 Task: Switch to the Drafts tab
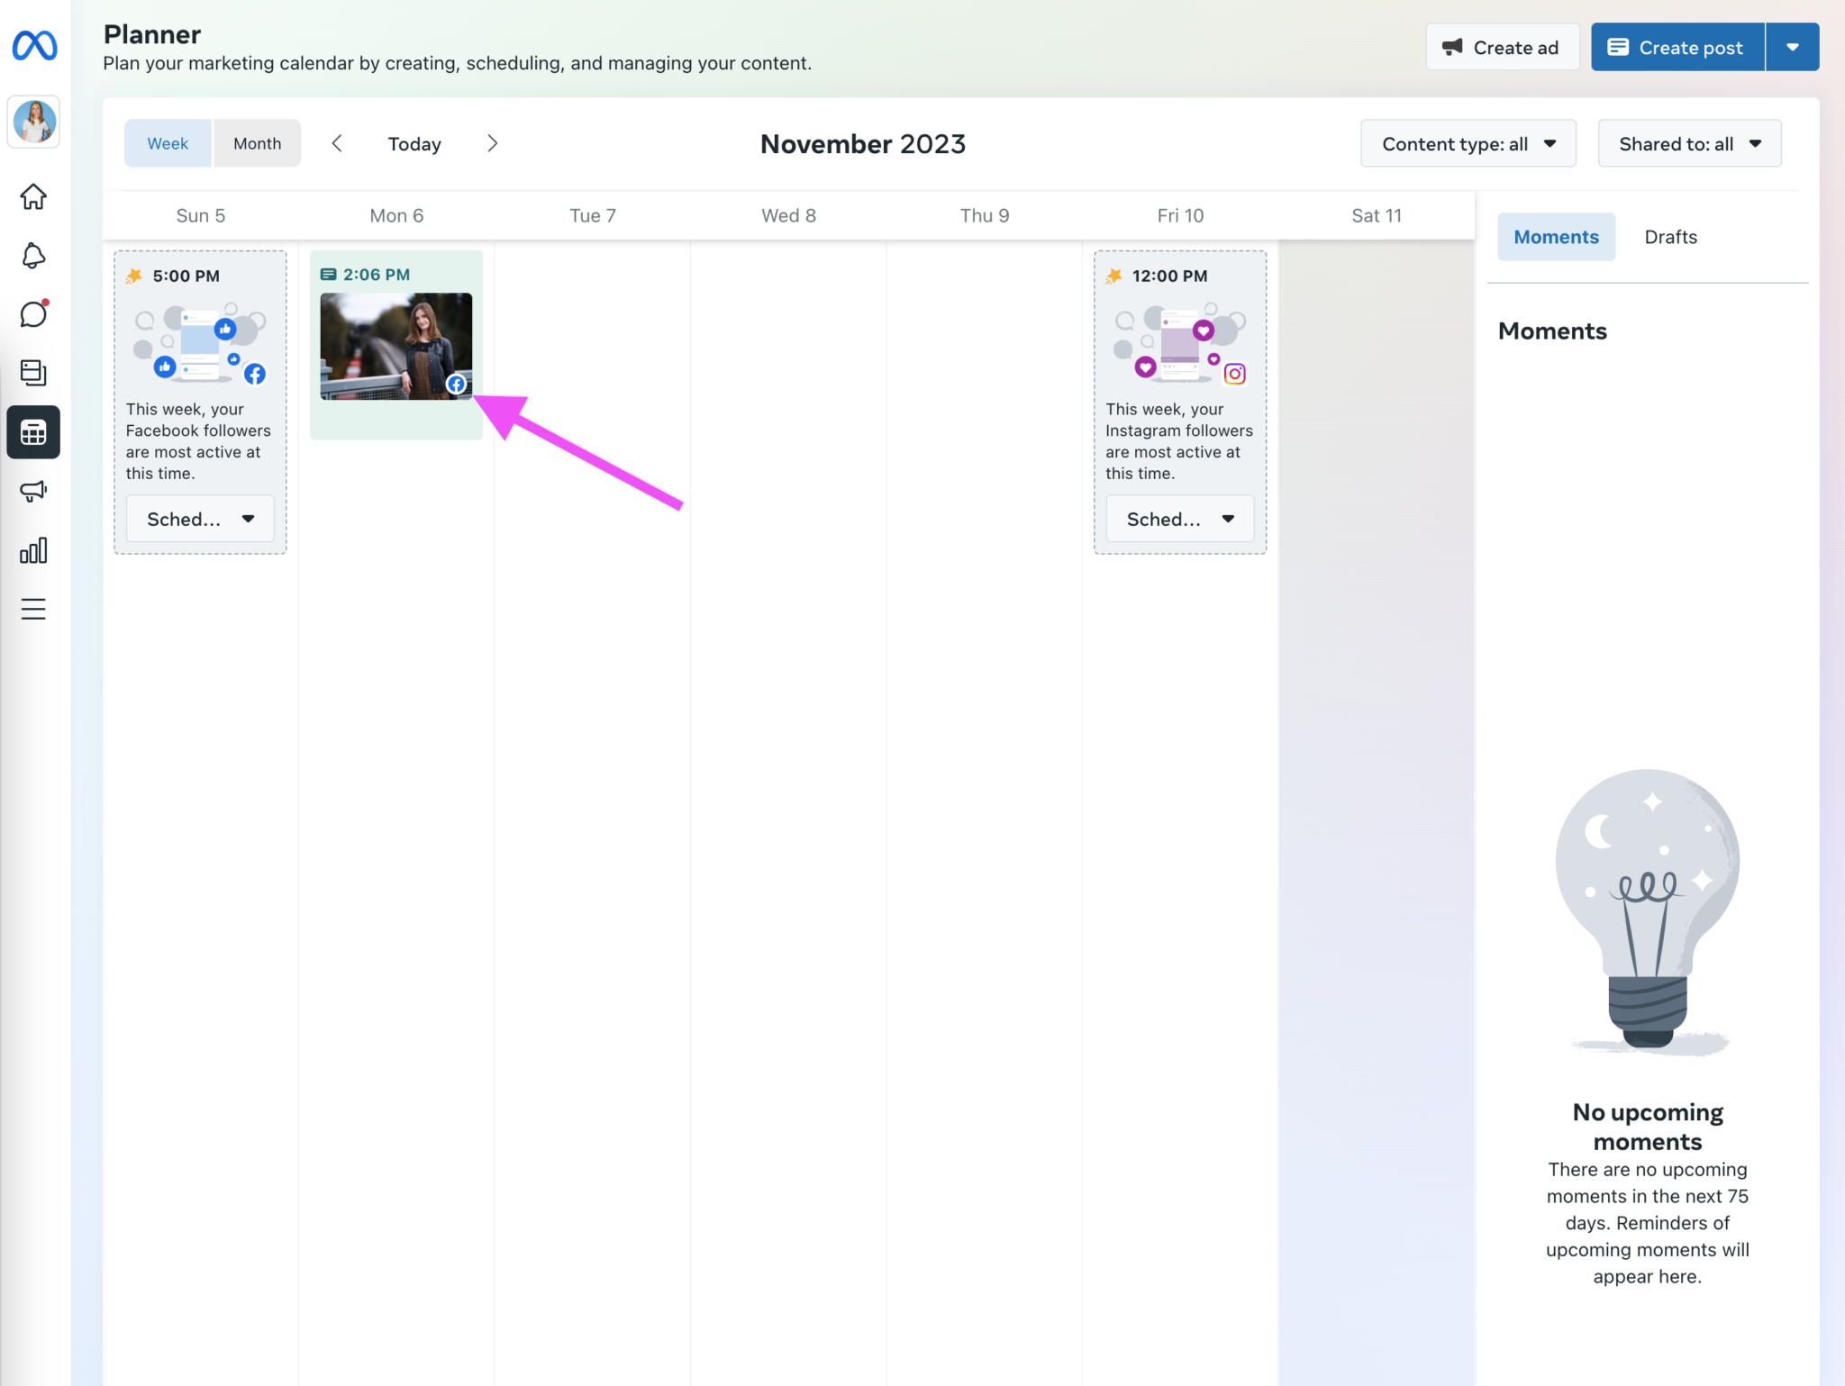pos(1670,236)
